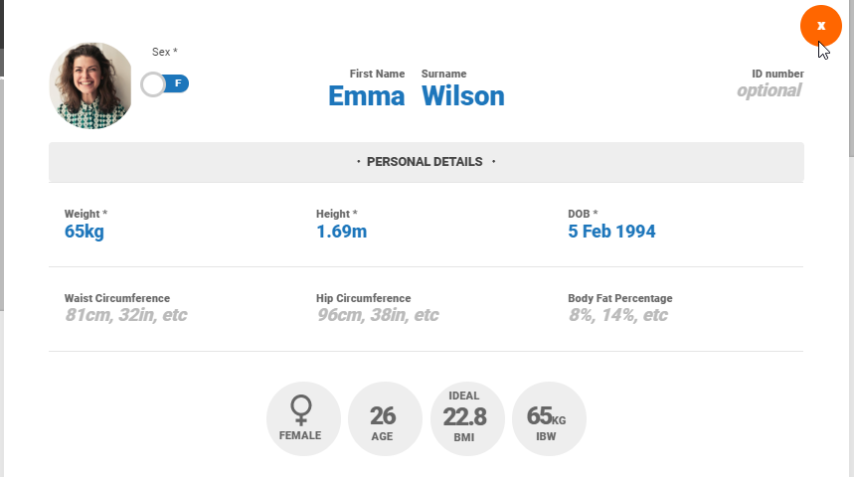Open the DOB field 5 Feb 1994
This screenshot has width=854, height=477.
click(x=611, y=232)
